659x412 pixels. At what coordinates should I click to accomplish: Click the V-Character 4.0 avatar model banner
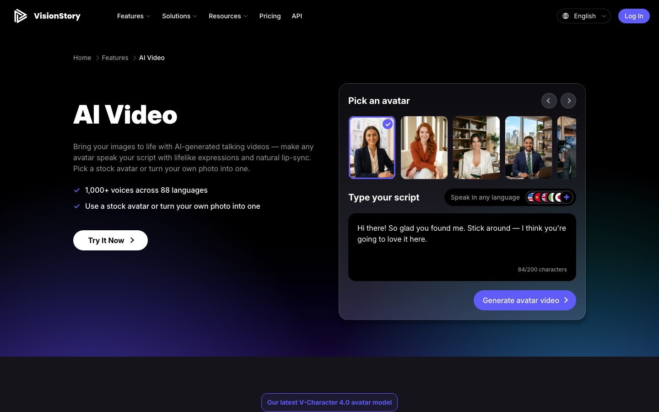coord(329,402)
